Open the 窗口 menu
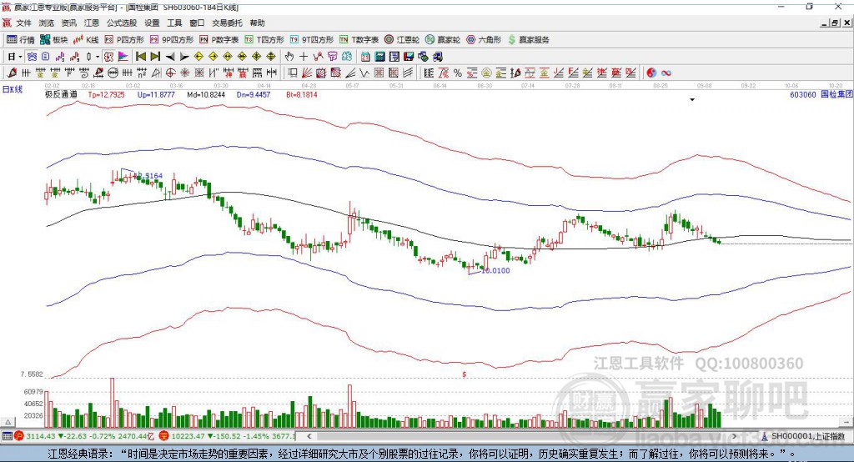 point(197,23)
